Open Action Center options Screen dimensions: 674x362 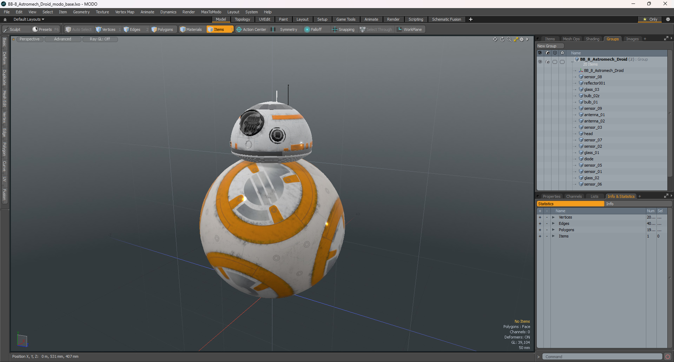(x=252, y=29)
